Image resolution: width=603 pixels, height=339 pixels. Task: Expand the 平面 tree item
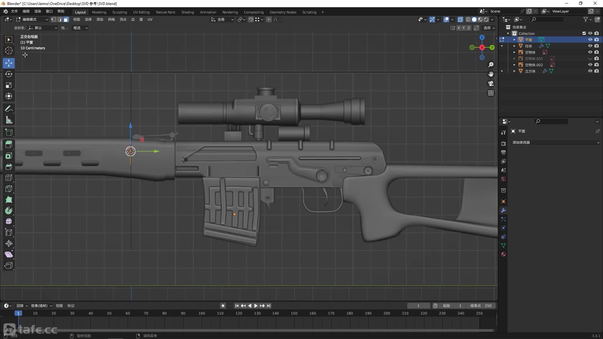click(514, 40)
